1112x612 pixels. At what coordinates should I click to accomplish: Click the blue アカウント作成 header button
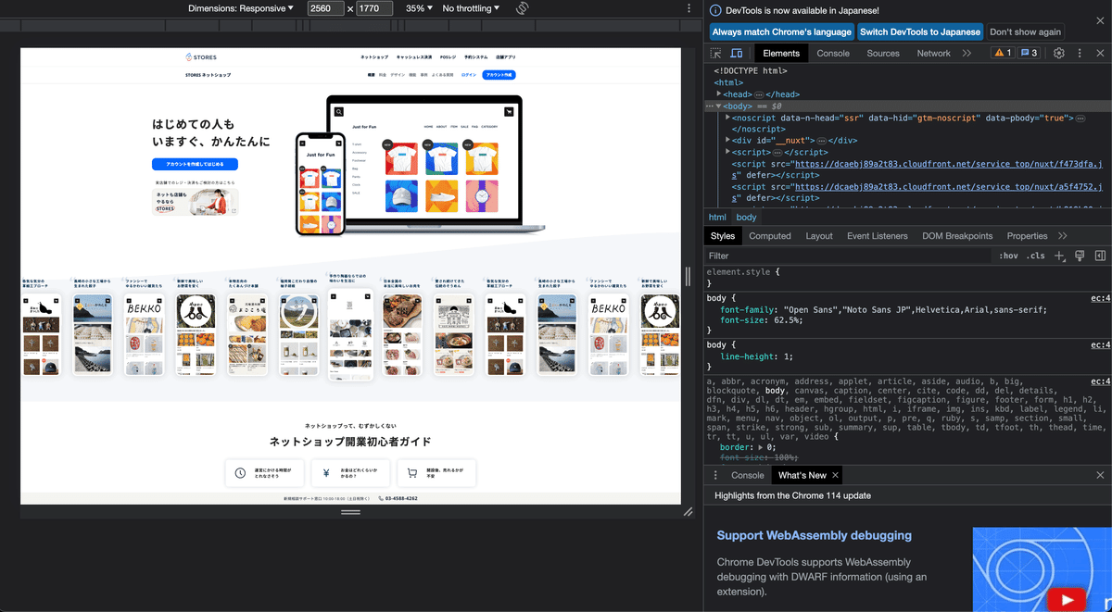pos(499,75)
